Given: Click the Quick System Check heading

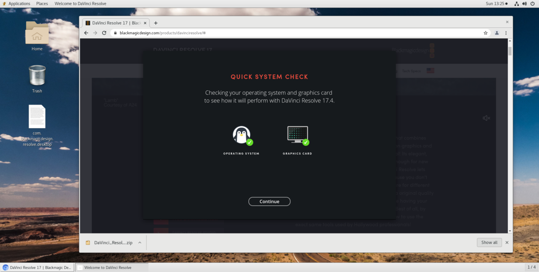Looking at the screenshot, I should 269,77.
